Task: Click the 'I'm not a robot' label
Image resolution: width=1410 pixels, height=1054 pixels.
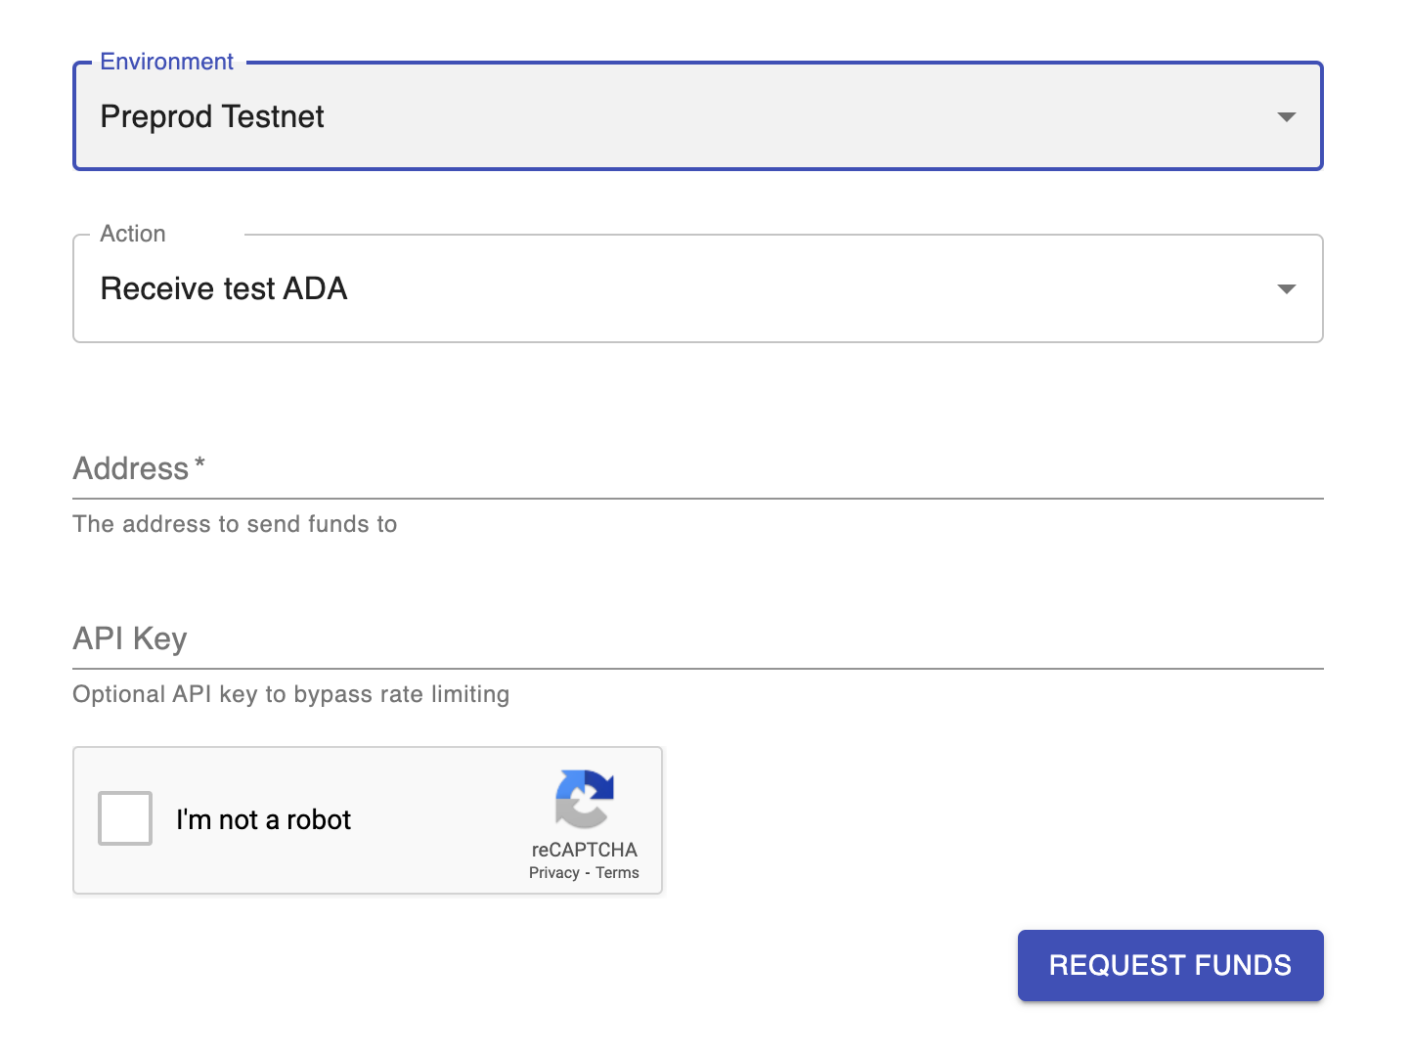Action: tap(263, 819)
